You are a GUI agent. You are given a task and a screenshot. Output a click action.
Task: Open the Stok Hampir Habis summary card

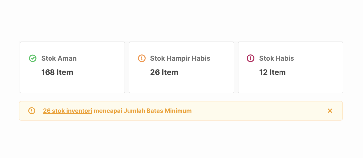pyautogui.click(x=181, y=68)
